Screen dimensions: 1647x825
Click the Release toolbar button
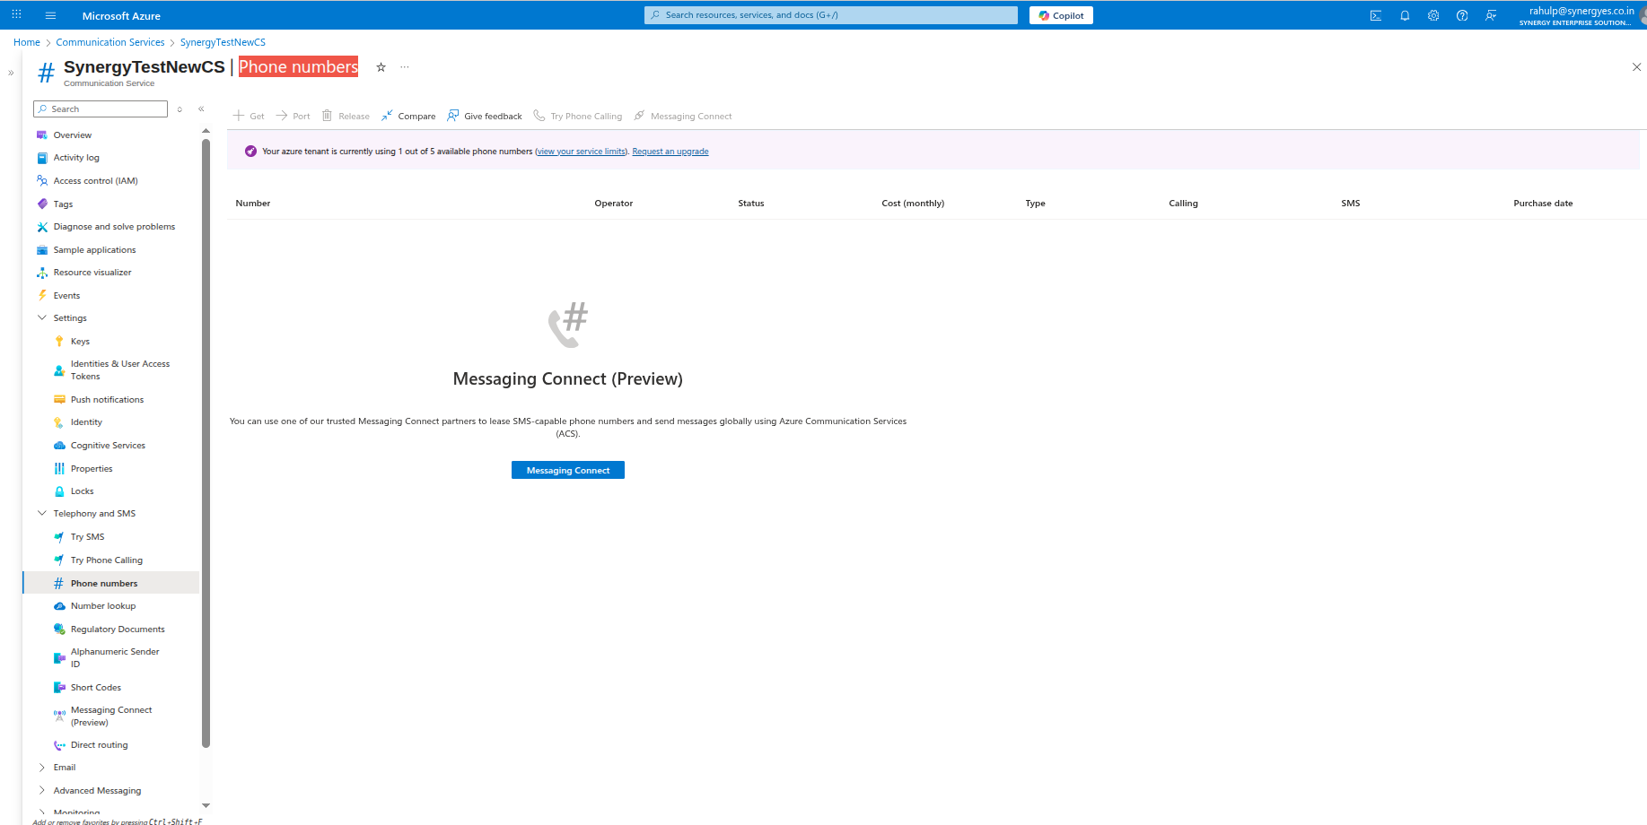coord(346,116)
